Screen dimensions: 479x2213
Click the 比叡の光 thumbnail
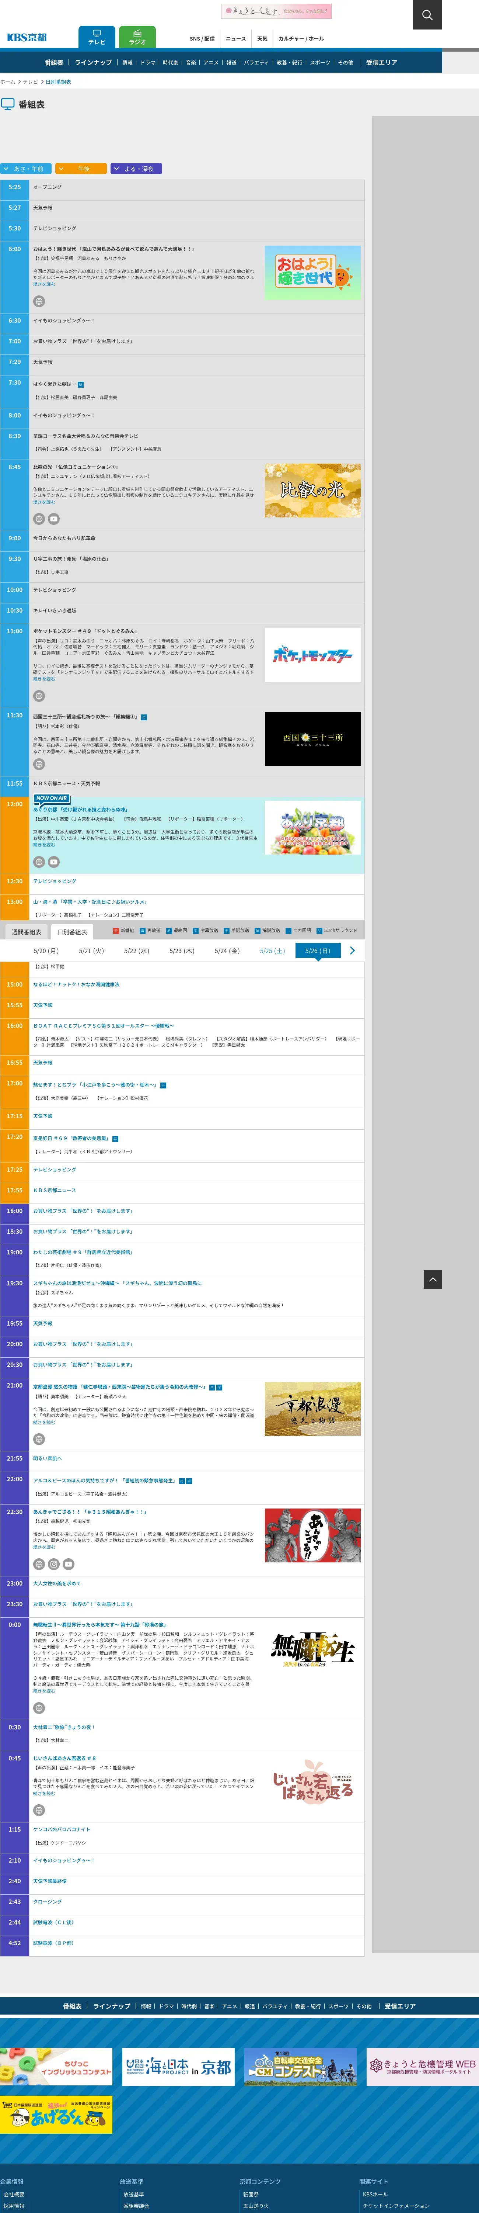coord(312,491)
